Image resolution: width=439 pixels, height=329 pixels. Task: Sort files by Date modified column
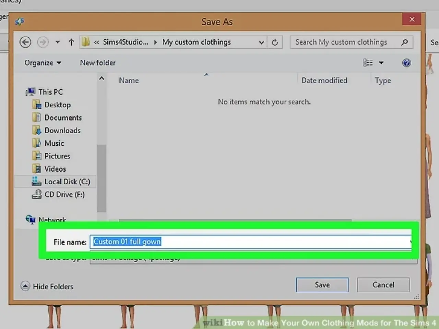pyautogui.click(x=324, y=81)
